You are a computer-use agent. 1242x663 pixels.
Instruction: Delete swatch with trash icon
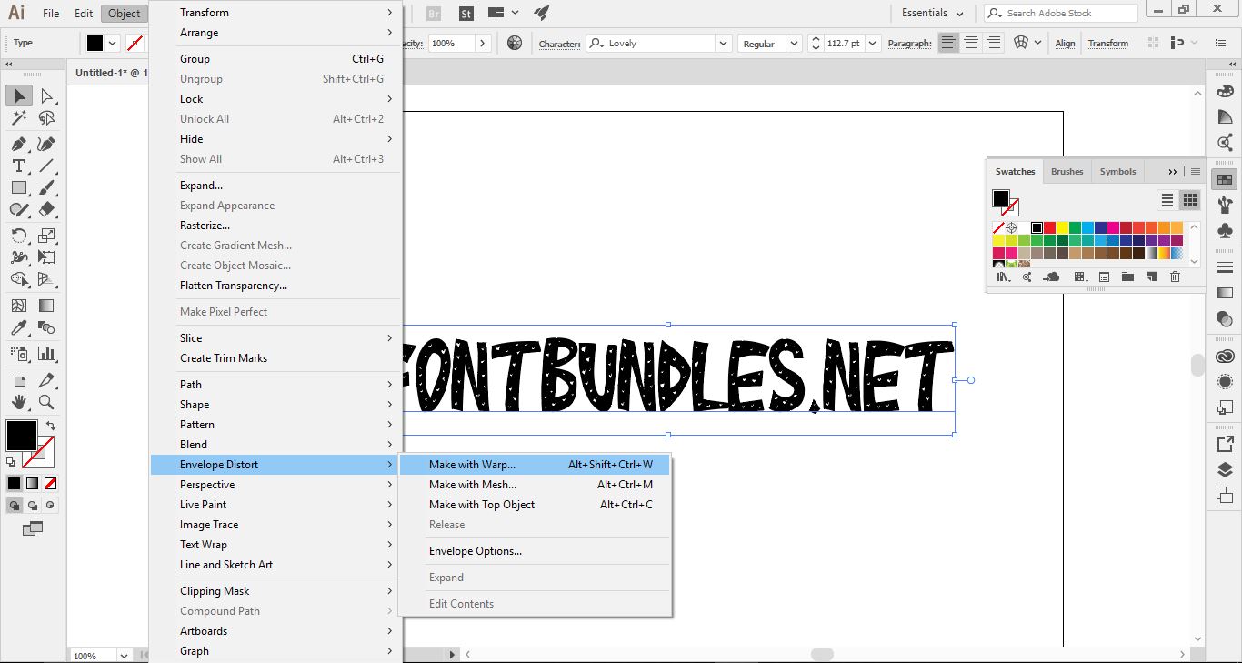[1175, 277]
